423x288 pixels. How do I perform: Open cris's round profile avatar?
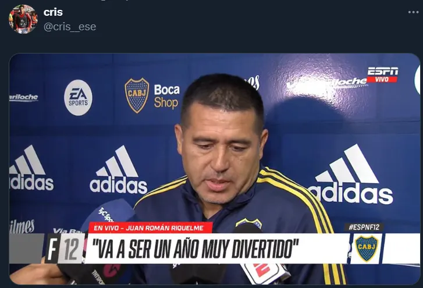pos(23,19)
